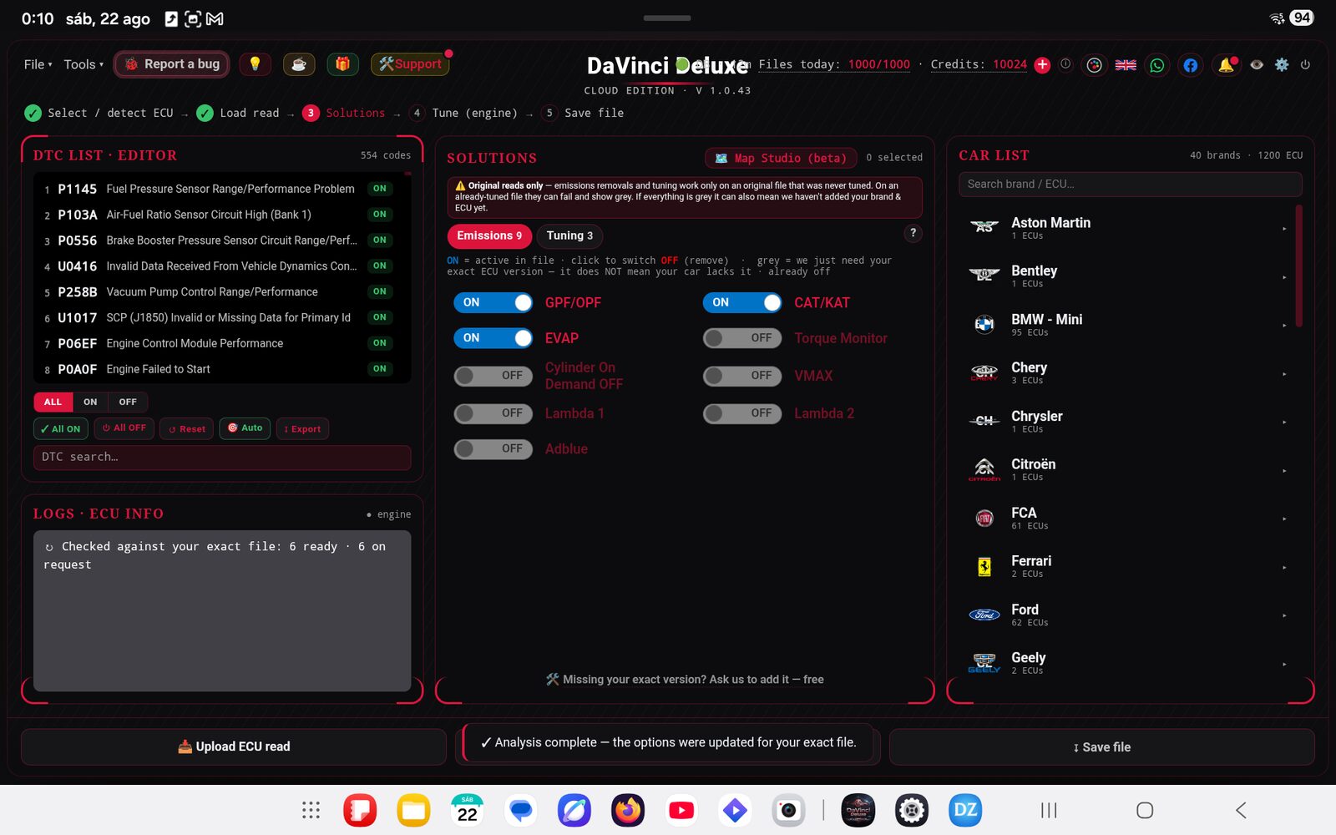Toggle the VMAX switch
Viewport: 1336px width, 835px height.
[742, 376]
